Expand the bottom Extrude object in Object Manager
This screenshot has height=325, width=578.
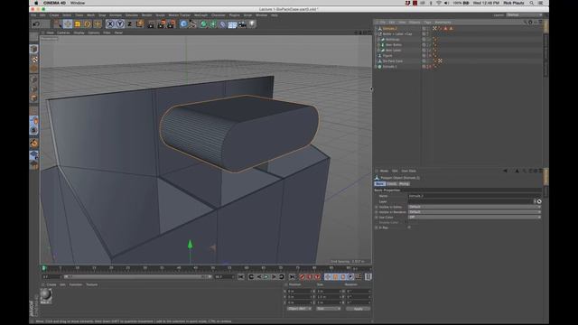coord(376,67)
